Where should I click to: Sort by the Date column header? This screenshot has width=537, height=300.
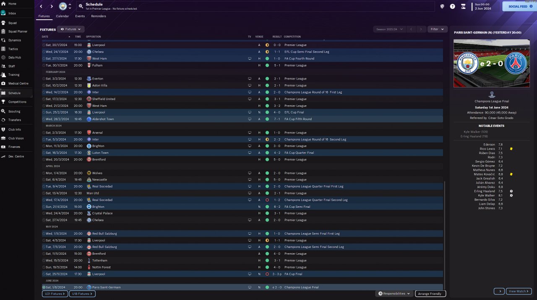[45, 37]
